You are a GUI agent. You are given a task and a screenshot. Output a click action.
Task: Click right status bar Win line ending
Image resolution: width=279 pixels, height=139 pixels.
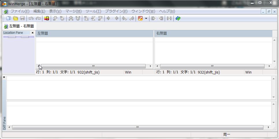(248, 72)
